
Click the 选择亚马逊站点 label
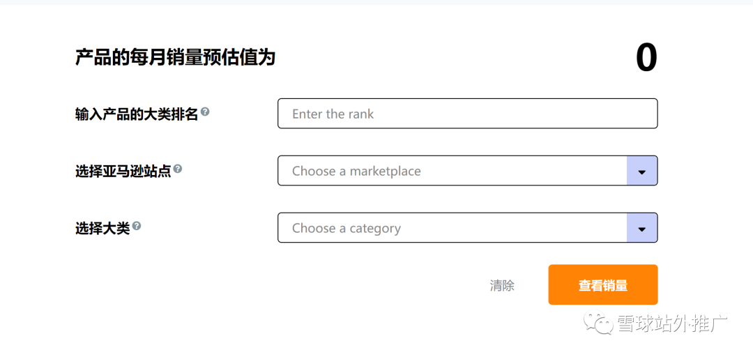[123, 171]
